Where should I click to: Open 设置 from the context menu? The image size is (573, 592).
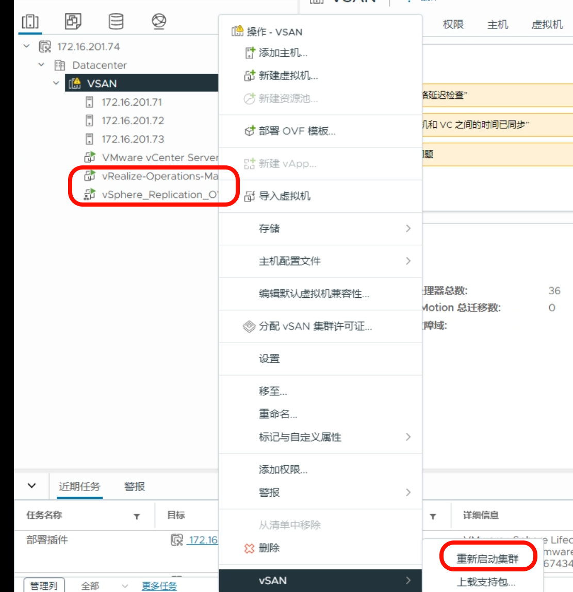269,359
